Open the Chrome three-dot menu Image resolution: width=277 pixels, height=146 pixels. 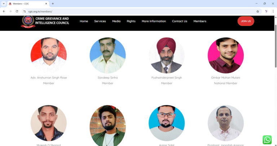click(x=273, y=11)
